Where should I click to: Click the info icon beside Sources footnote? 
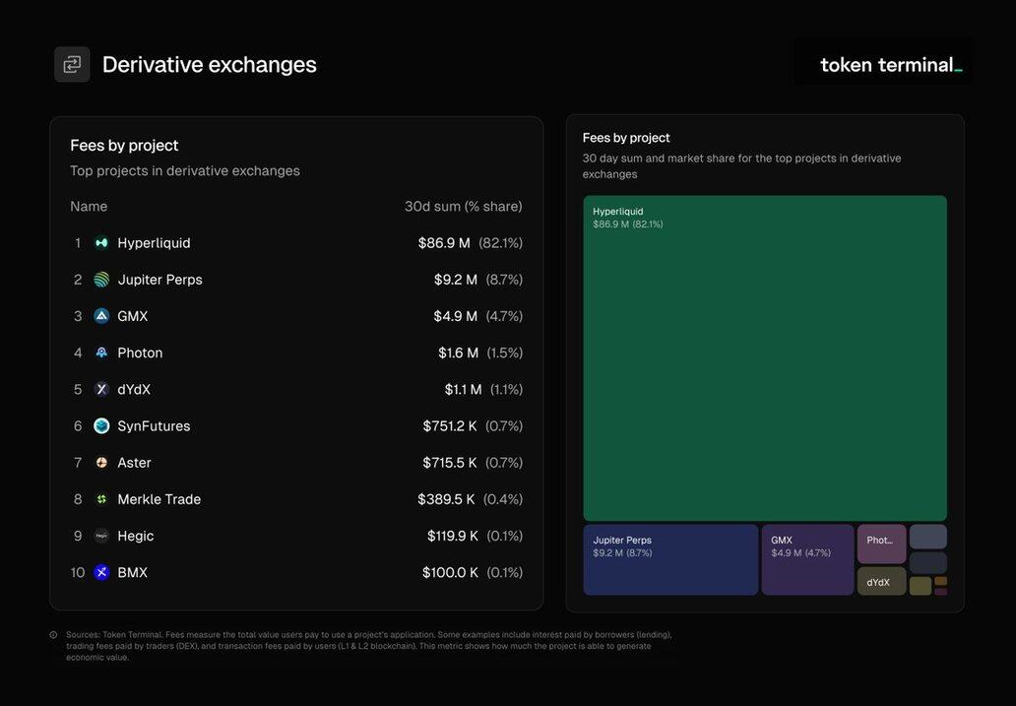(53, 635)
